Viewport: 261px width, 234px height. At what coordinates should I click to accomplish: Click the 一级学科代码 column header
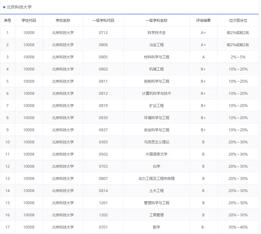[103, 20]
